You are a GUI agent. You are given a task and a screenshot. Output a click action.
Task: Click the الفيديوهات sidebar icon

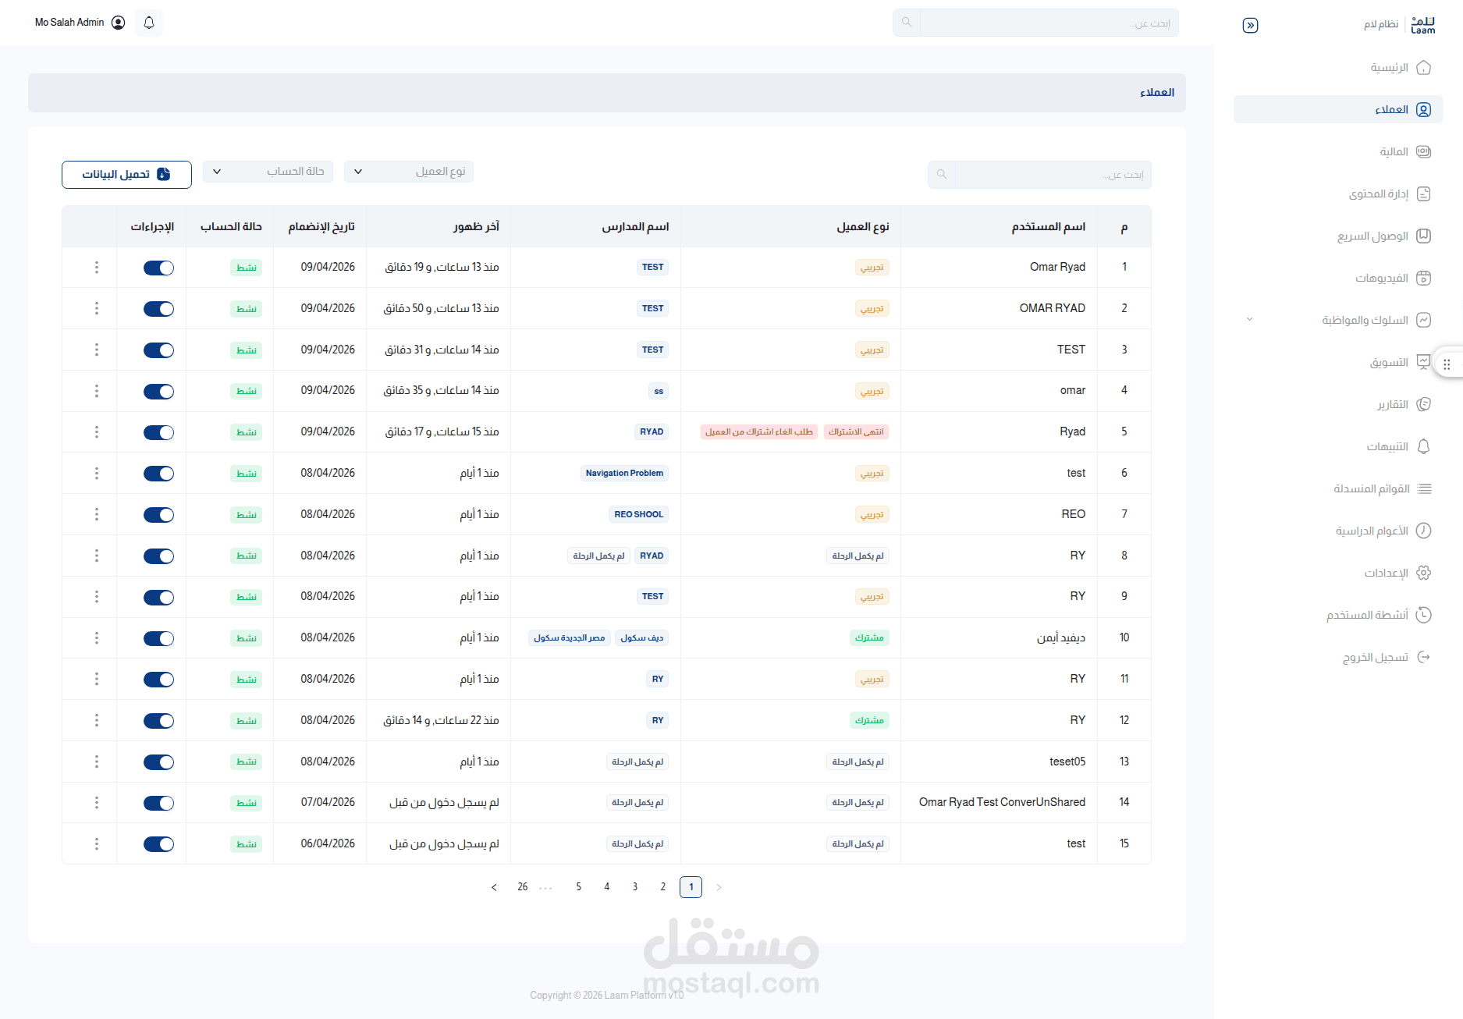[x=1423, y=278]
